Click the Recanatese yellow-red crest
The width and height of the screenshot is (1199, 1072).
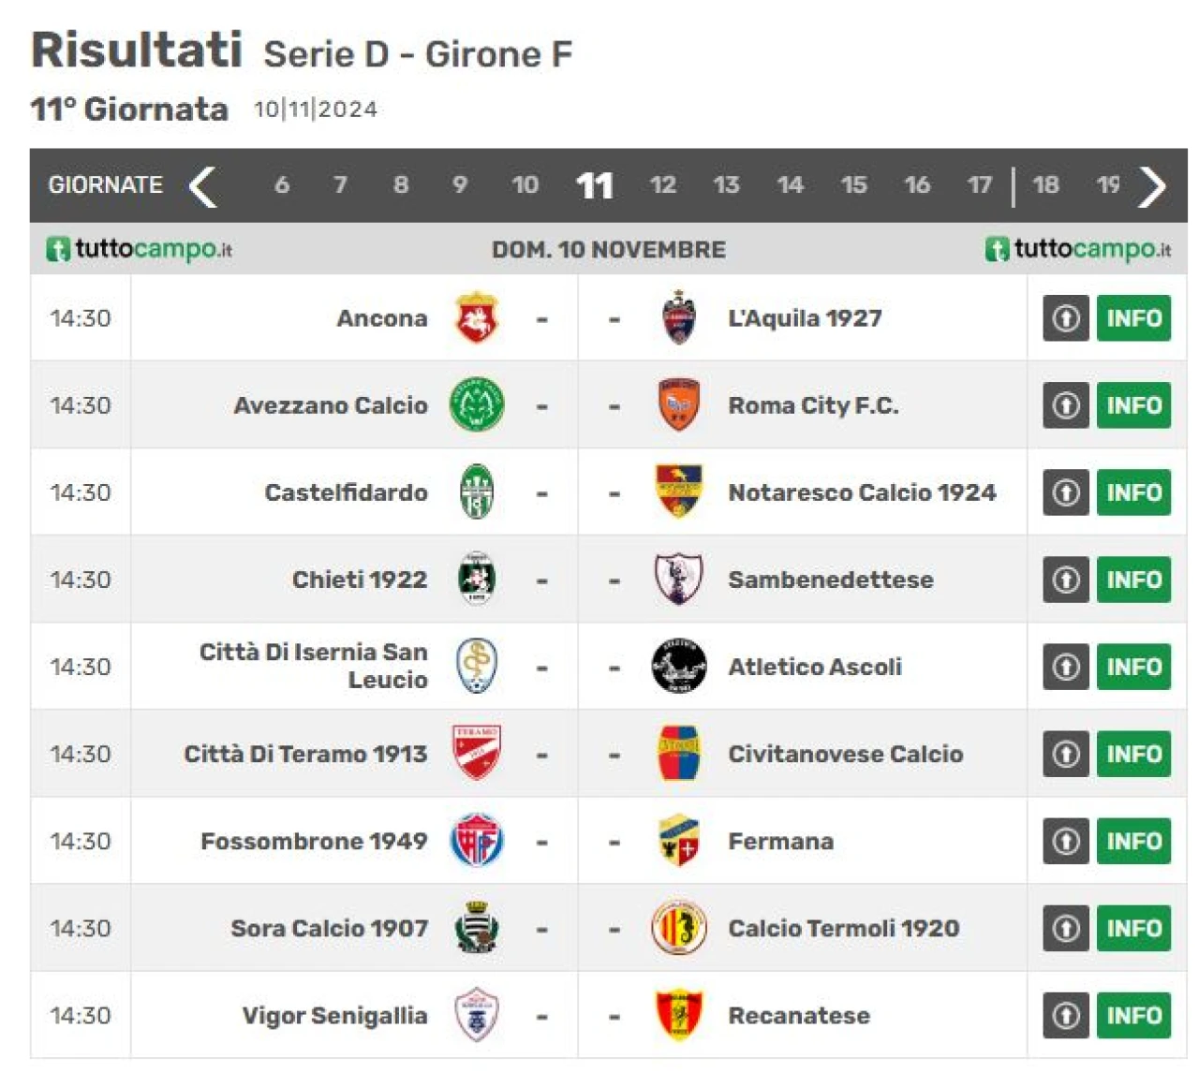(678, 1015)
